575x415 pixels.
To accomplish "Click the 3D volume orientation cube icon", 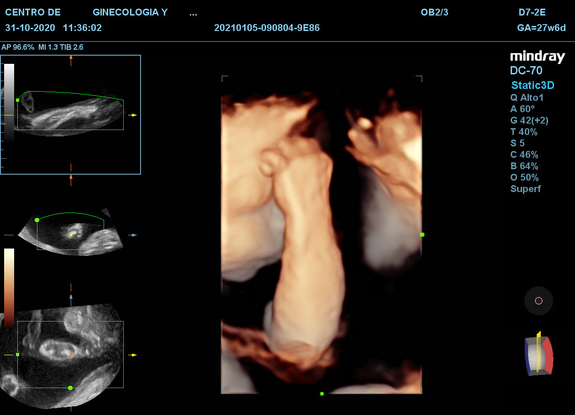I will [x=538, y=353].
